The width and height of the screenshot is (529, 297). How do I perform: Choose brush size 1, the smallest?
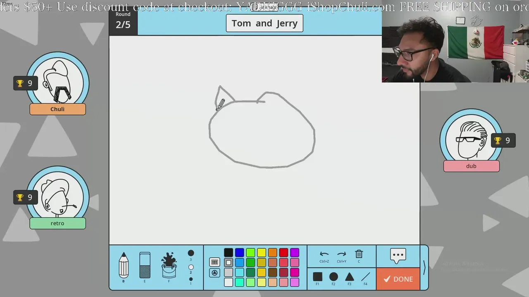[191, 279]
